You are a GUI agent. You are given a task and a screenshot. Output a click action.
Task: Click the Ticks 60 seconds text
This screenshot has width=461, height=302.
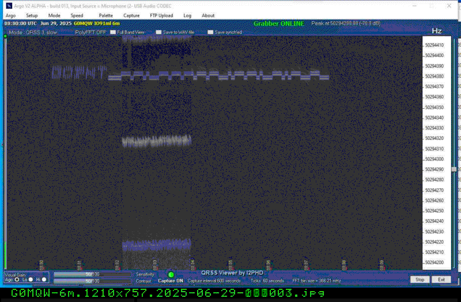tap(267, 281)
